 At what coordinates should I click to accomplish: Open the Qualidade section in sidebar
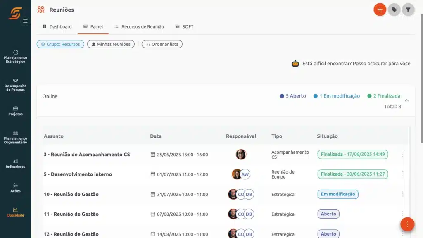tap(15, 213)
